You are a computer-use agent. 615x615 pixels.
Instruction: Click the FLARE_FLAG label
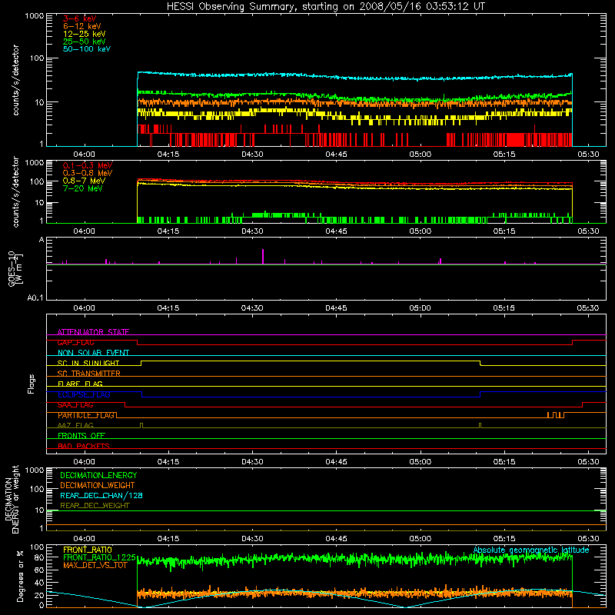[80, 384]
